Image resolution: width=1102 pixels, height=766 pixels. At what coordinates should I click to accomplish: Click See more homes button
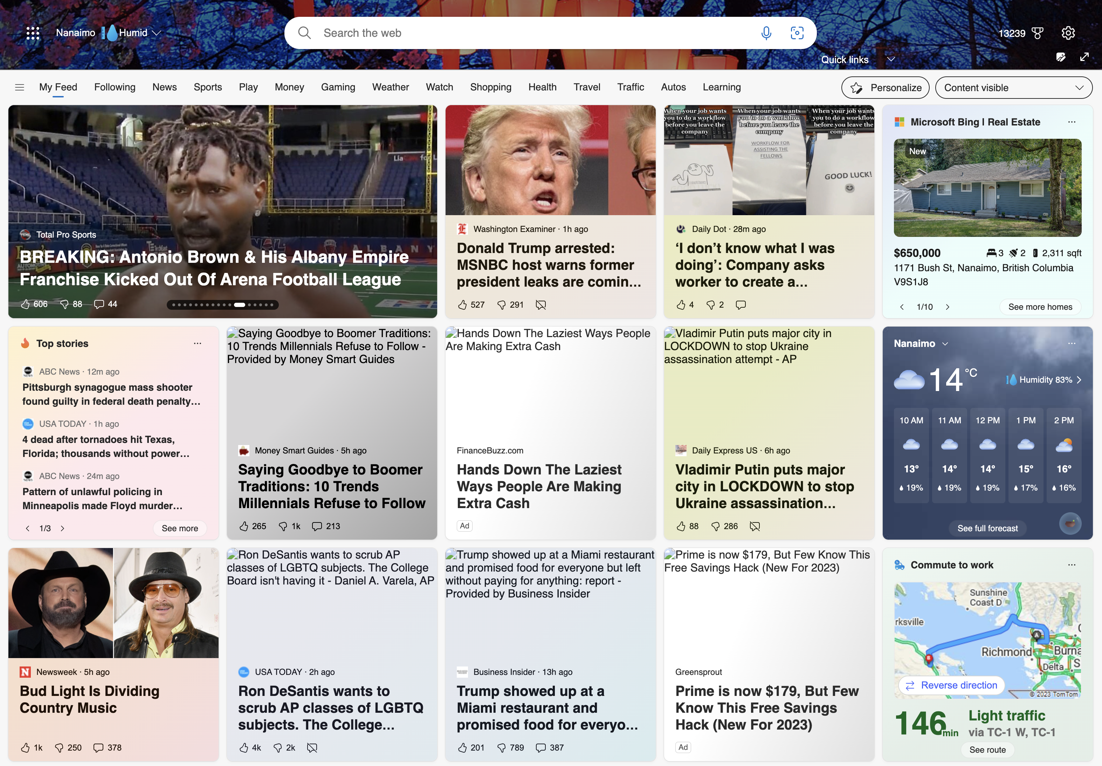pyautogui.click(x=1040, y=307)
